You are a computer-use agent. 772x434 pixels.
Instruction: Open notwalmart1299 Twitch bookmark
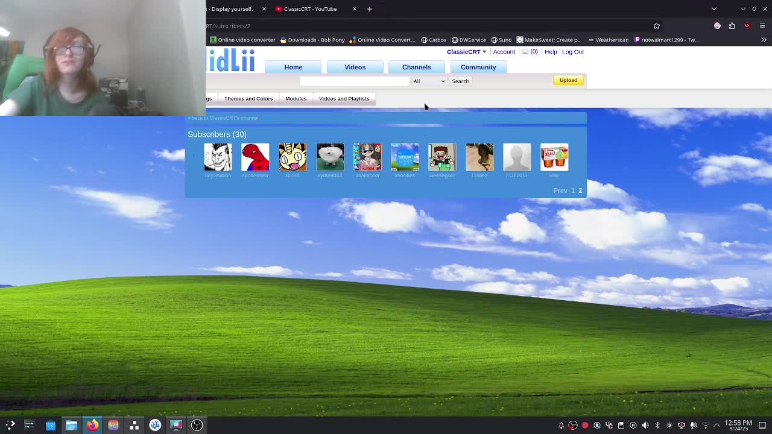(666, 40)
